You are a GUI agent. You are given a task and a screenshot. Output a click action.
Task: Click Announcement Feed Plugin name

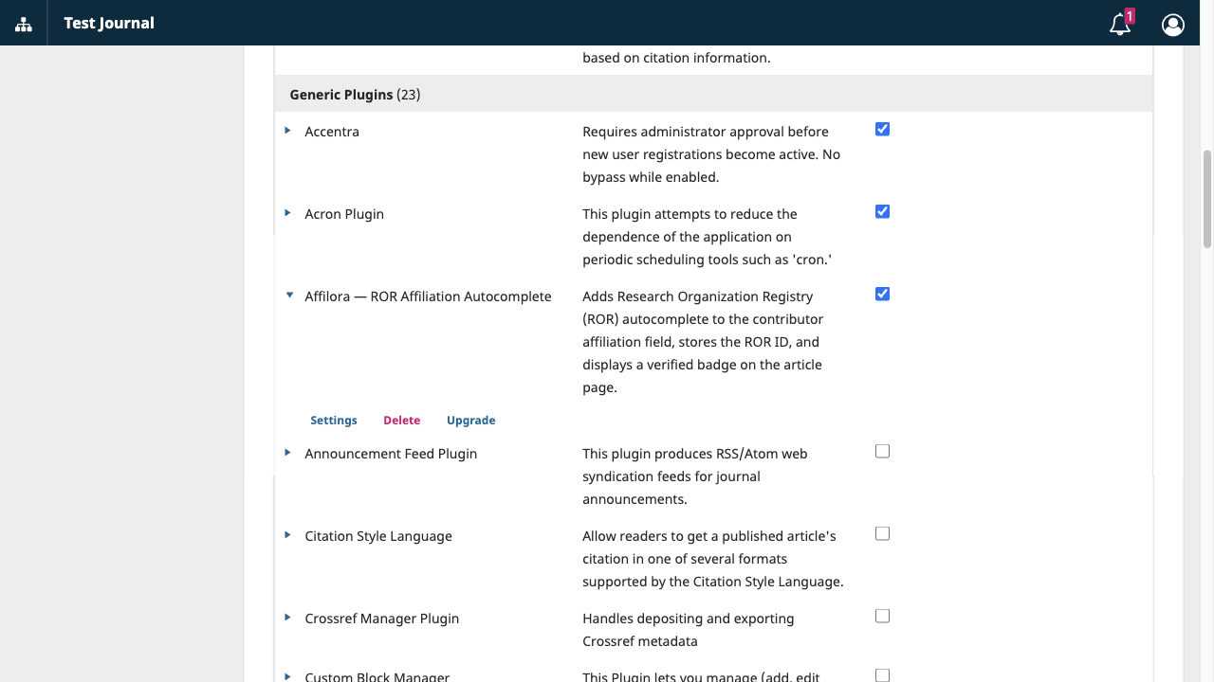[x=391, y=454]
